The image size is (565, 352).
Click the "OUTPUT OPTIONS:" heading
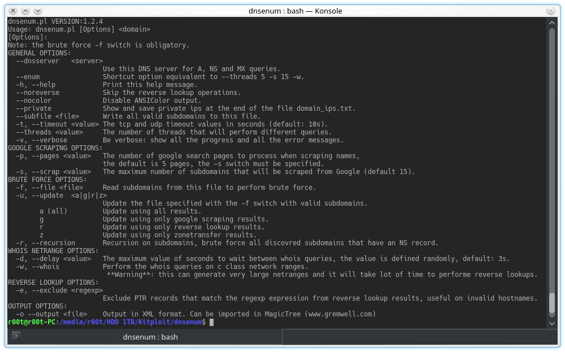click(37, 307)
